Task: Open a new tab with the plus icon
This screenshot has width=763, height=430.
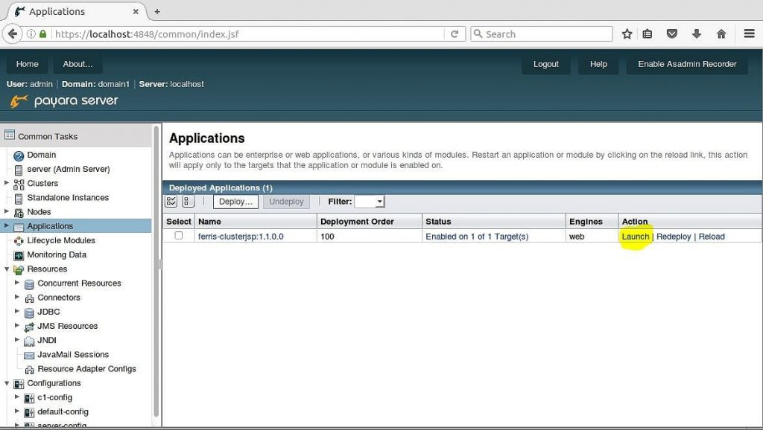Action: (157, 12)
